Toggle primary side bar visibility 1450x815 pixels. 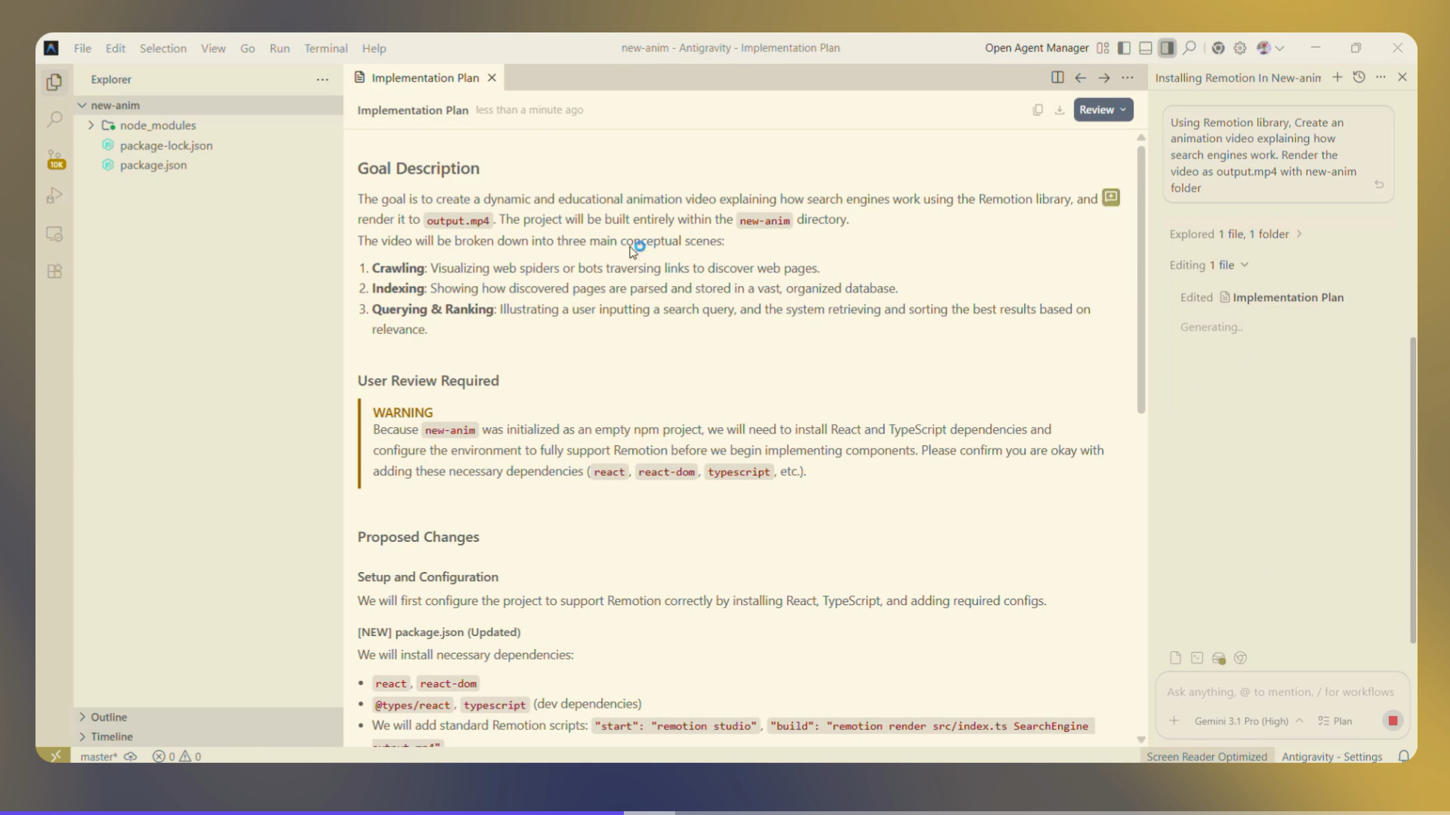click(1124, 48)
